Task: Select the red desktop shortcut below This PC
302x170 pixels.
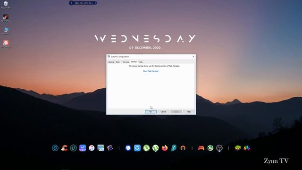Action: point(6,44)
